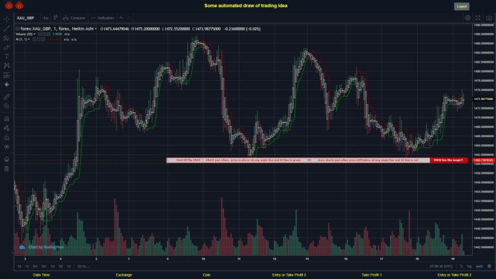The width and height of the screenshot is (496, 279).
Task: Open the pitchfork and Gann tools
Action: coord(6,38)
